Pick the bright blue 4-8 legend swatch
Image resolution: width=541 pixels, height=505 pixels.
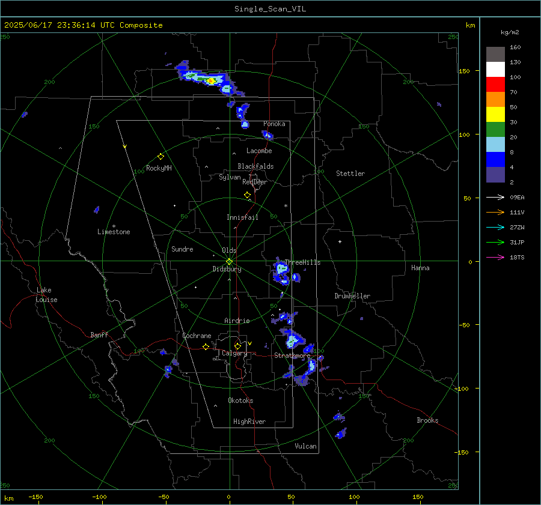pyautogui.click(x=495, y=160)
